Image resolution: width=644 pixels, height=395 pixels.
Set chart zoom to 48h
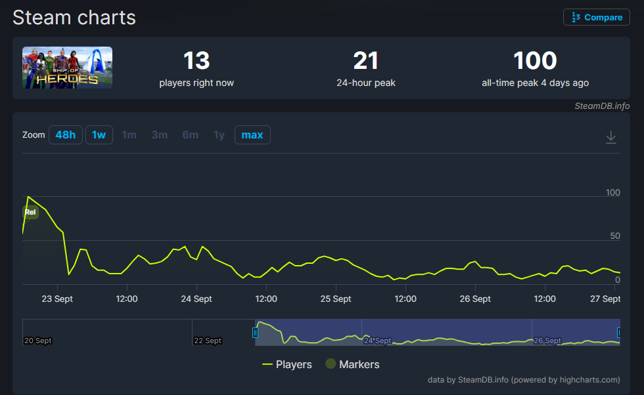click(66, 135)
